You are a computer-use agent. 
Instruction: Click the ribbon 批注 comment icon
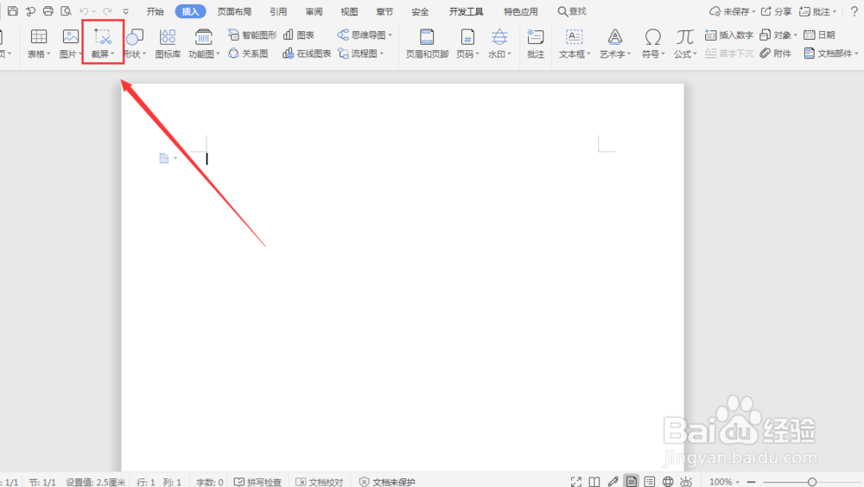536,37
